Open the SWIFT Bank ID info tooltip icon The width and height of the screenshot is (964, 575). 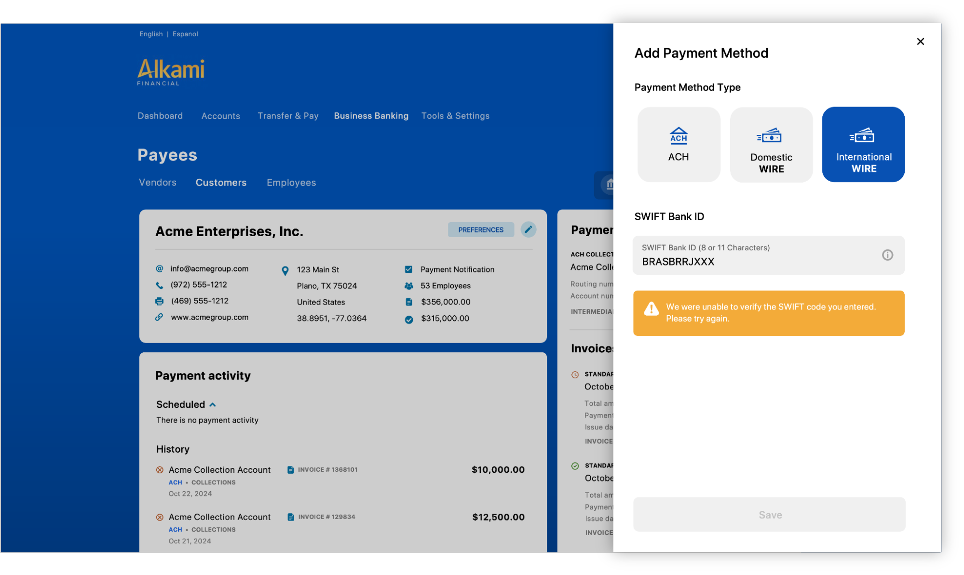coord(887,255)
